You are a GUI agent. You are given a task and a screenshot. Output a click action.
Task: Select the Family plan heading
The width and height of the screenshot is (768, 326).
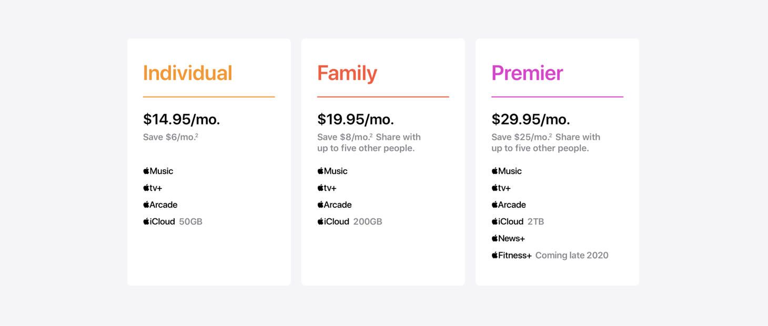[347, 73]
